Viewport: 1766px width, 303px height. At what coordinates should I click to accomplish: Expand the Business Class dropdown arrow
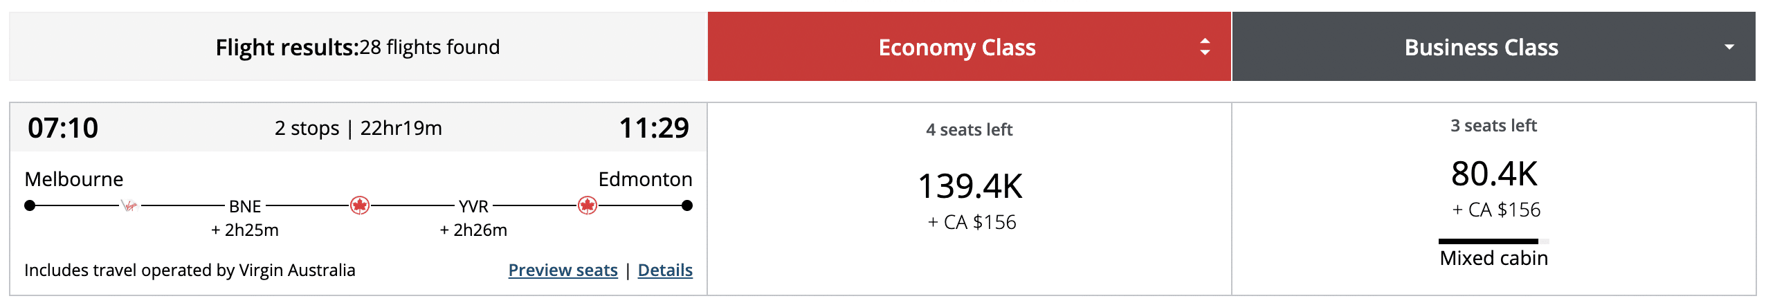(x=1729, y=47)
